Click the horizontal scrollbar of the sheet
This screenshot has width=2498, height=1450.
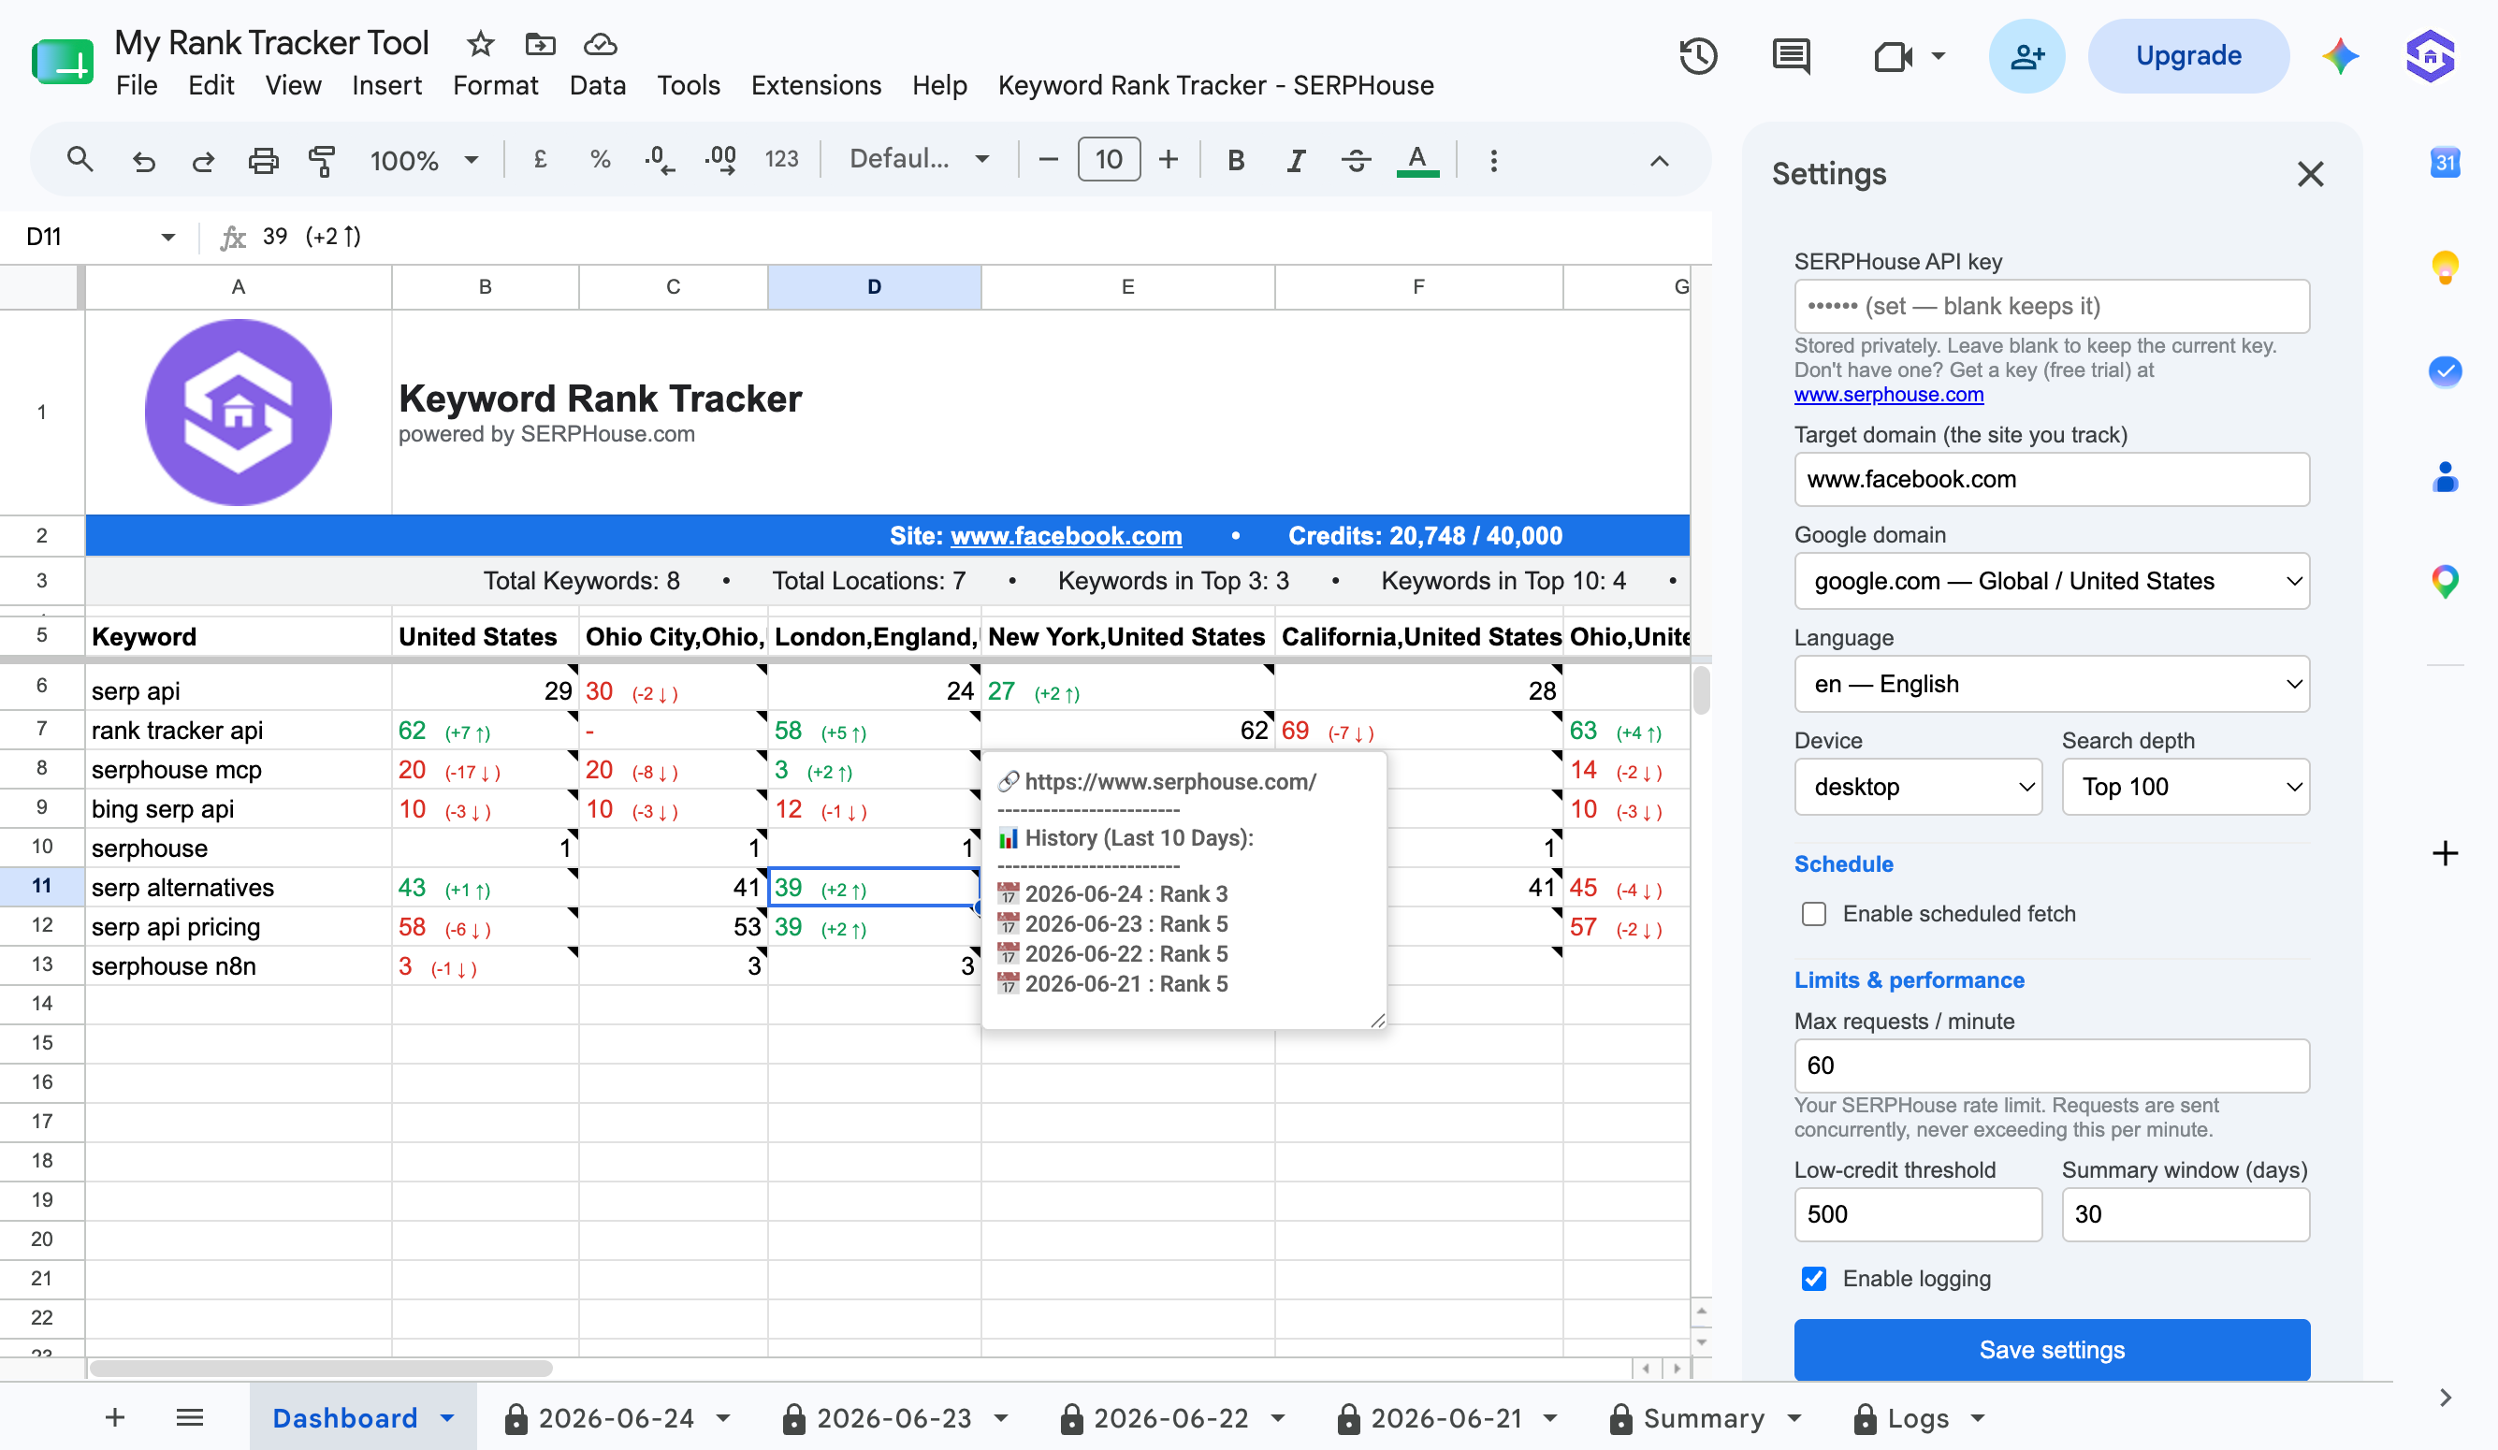coord(320,1368)
